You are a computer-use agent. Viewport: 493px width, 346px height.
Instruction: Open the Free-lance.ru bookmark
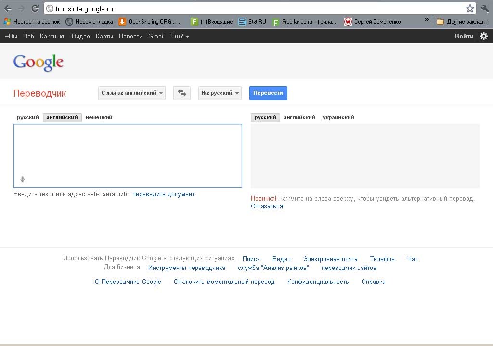[304, 22]
